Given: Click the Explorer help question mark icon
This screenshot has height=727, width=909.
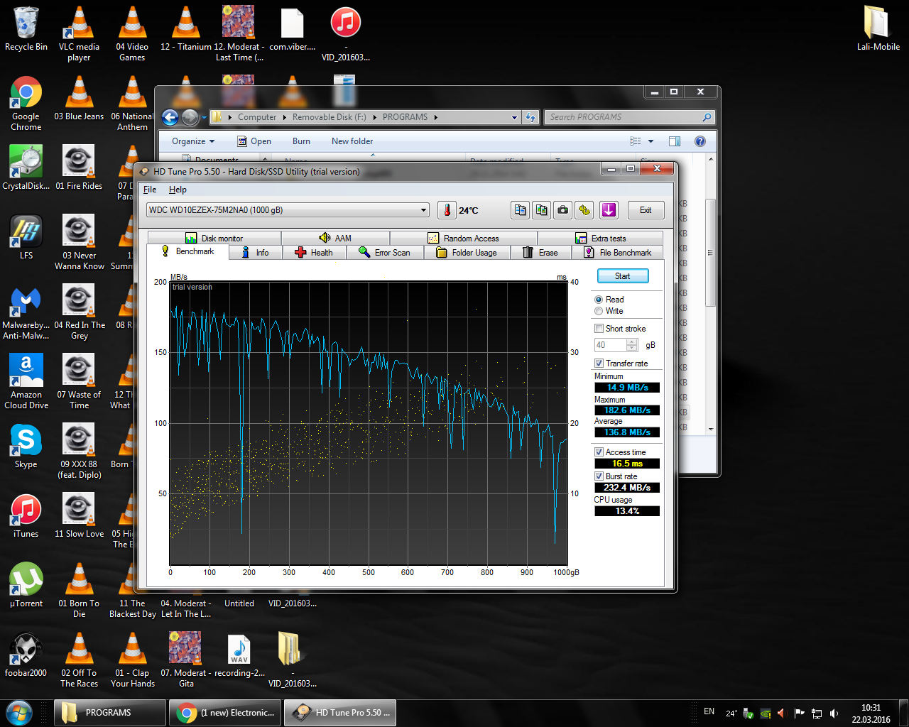Looking at the screenshot, I should (x=700, y=141).
